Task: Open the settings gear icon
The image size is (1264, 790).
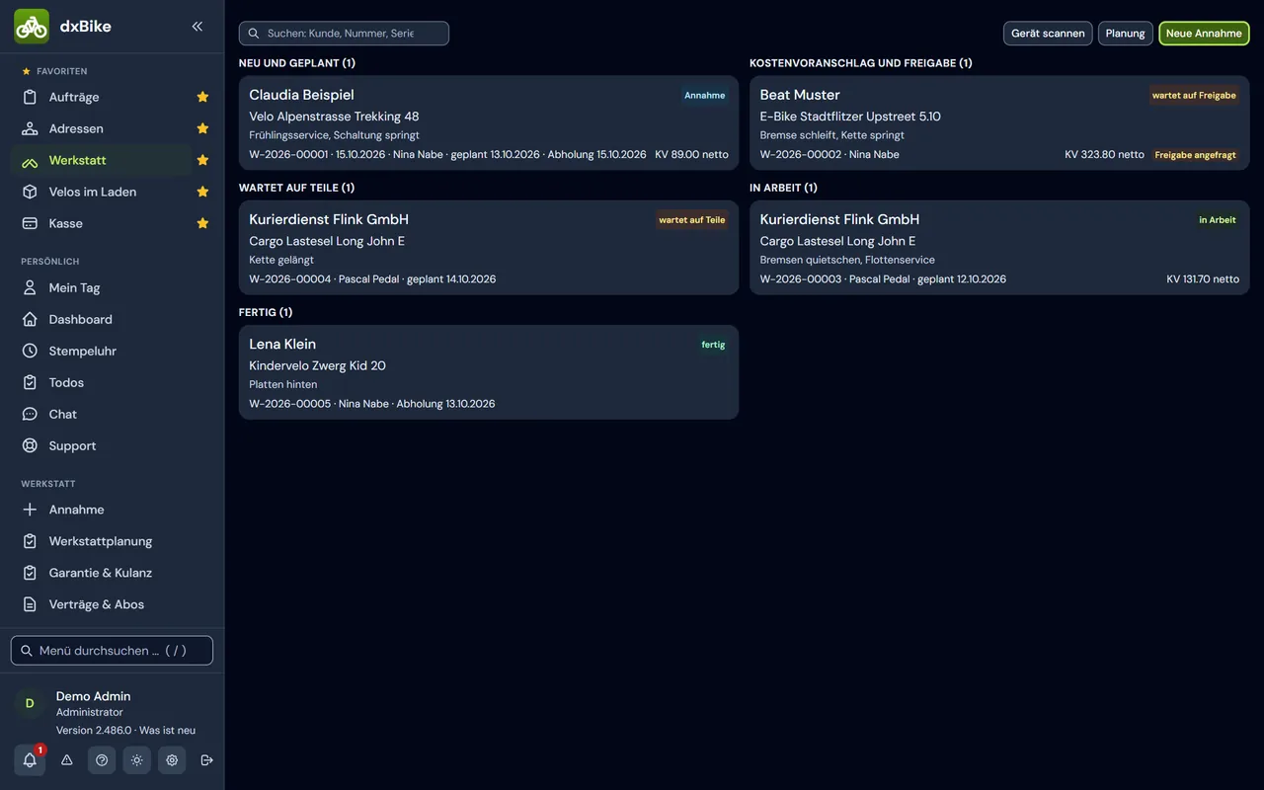Action: [172, 760]
